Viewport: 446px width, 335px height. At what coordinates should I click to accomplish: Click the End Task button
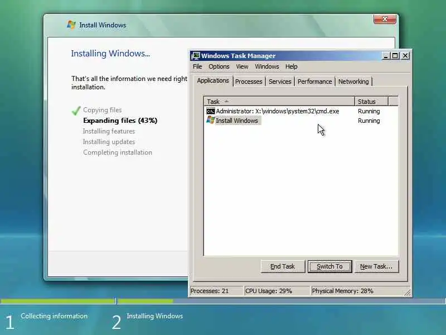(283, 266)
